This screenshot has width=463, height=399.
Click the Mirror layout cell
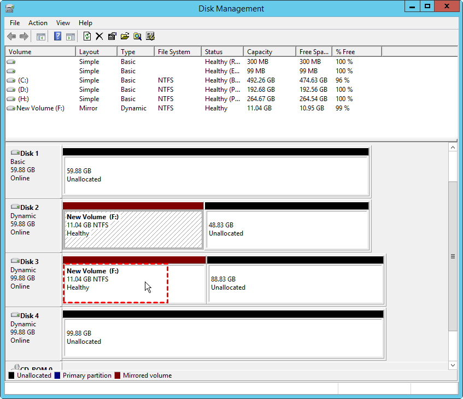click(x=89, y=108)
